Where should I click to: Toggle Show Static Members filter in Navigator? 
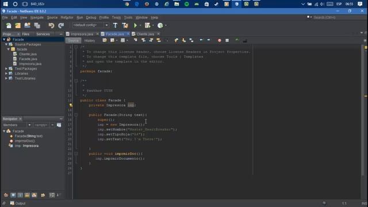(x=20, y=195)
